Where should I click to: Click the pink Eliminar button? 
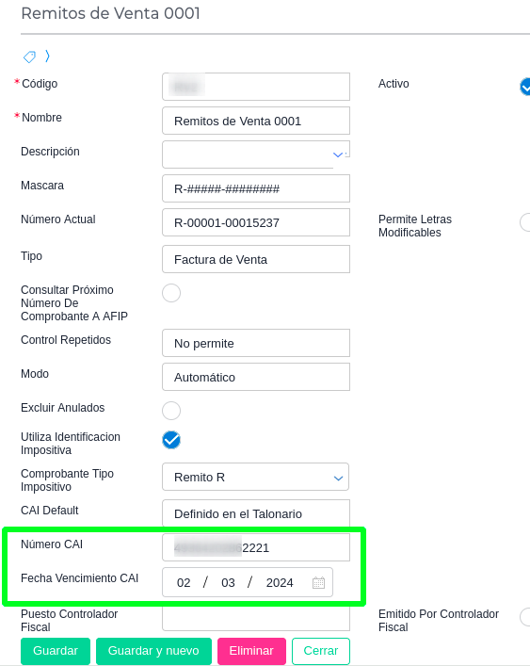coord(251,651)
